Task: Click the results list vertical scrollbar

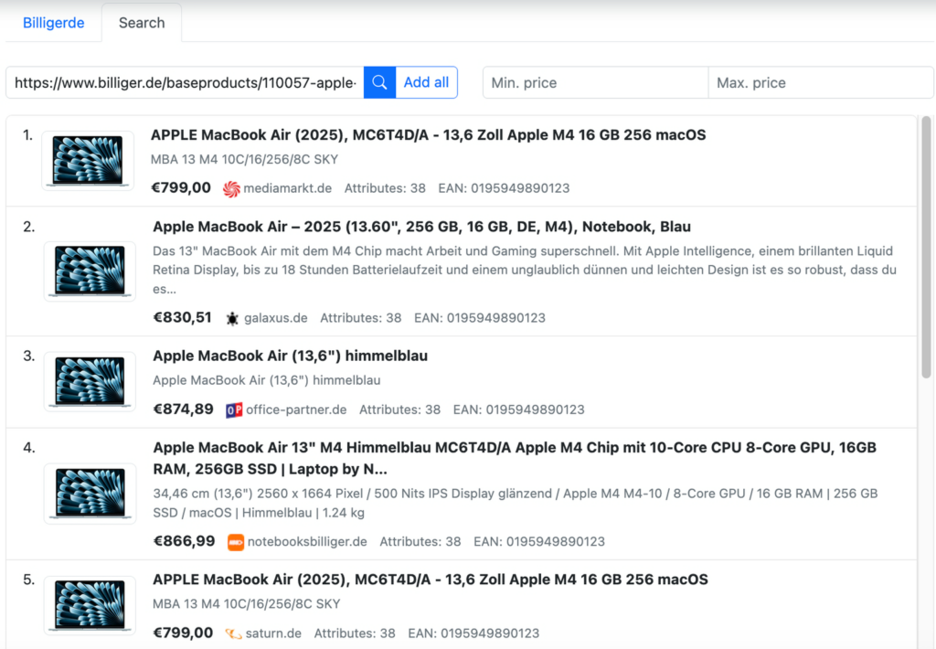Action: [x=925, y=247]
